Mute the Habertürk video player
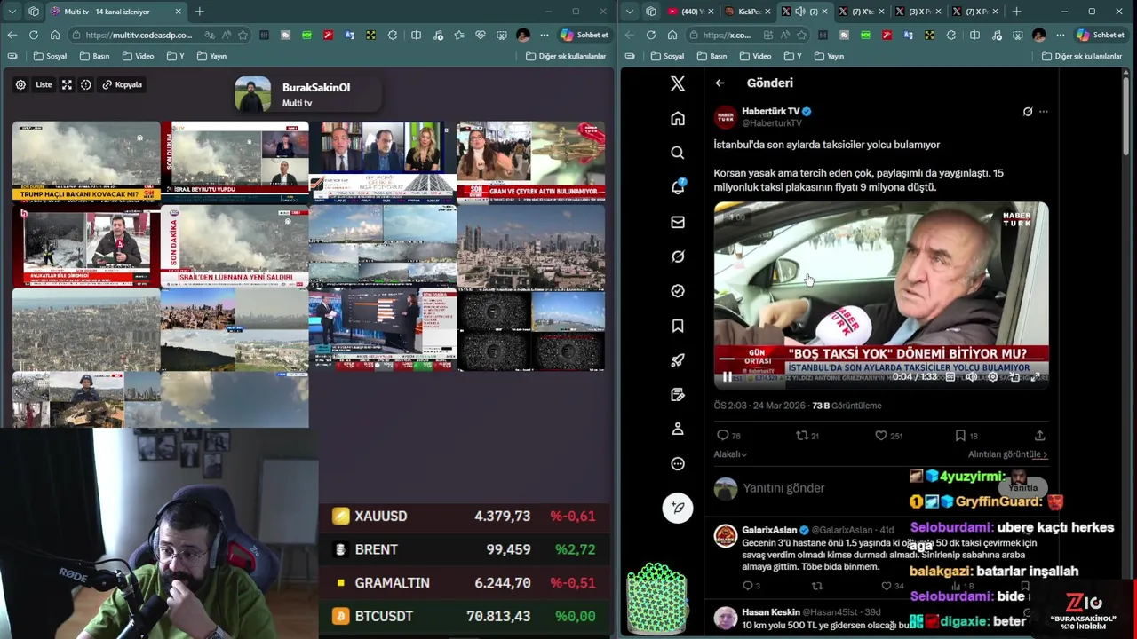1137x639 pixels. (971, 377)
